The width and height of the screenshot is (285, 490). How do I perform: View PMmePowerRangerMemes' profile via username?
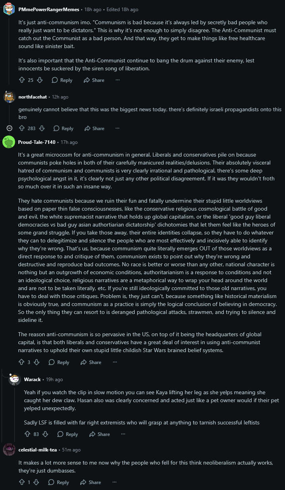pos(49,9)
